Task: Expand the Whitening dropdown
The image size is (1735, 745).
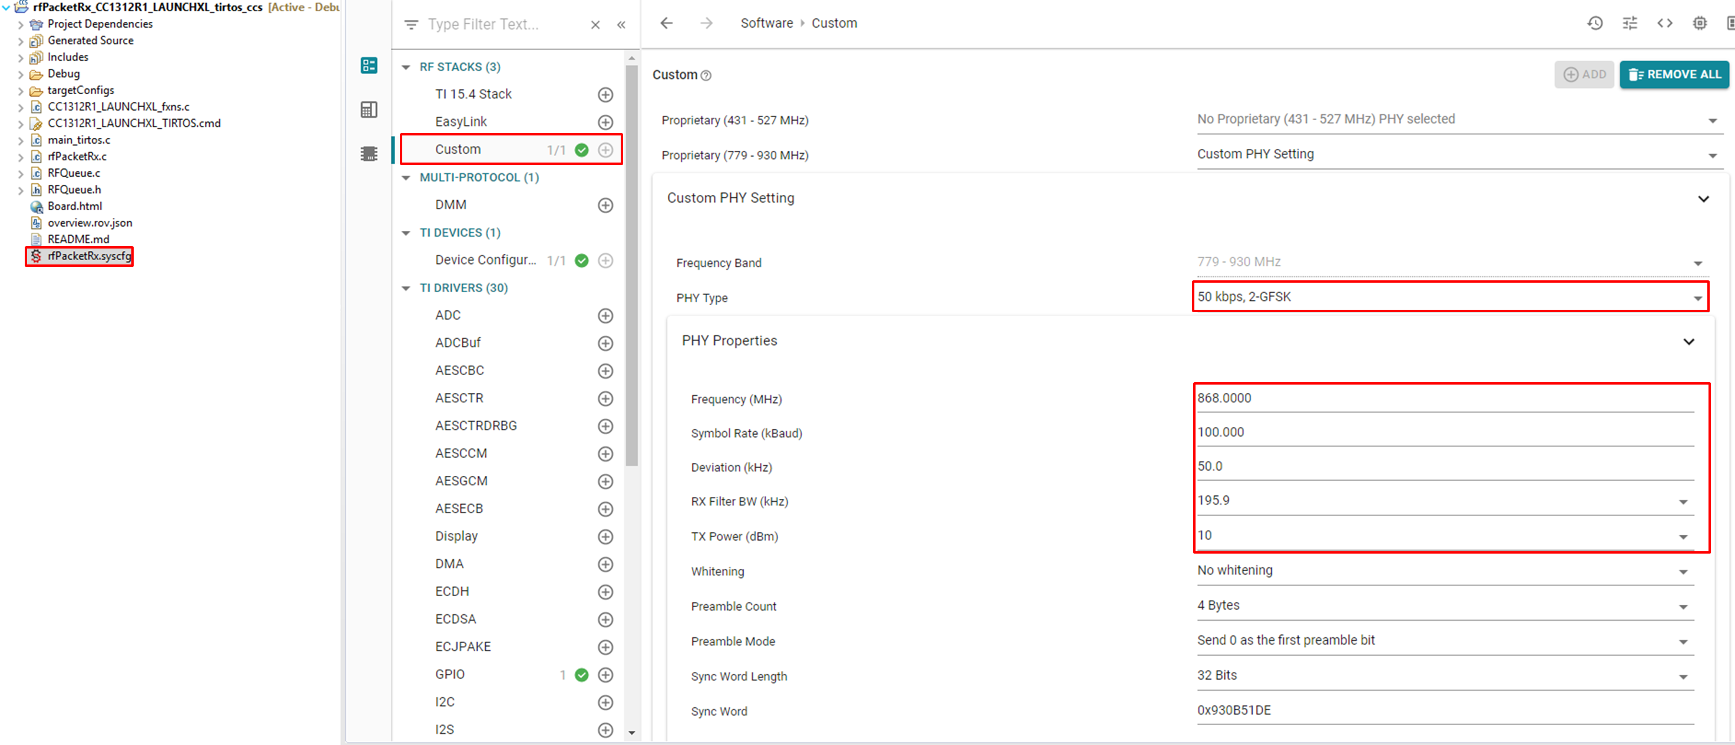Action: coord(1684,571)
